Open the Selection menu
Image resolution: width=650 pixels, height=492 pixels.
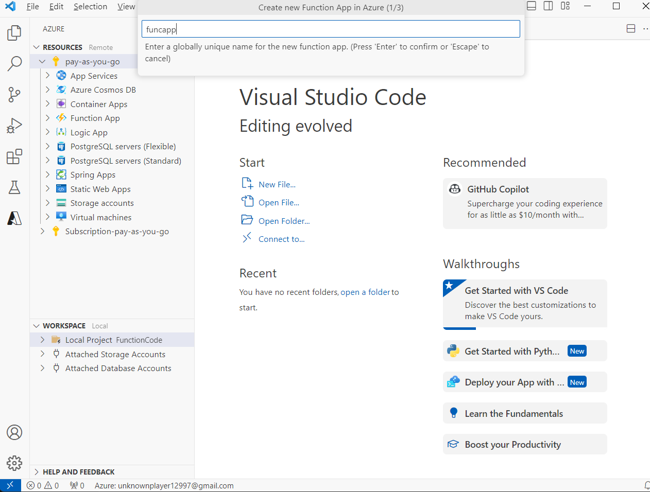click(90, 7)
